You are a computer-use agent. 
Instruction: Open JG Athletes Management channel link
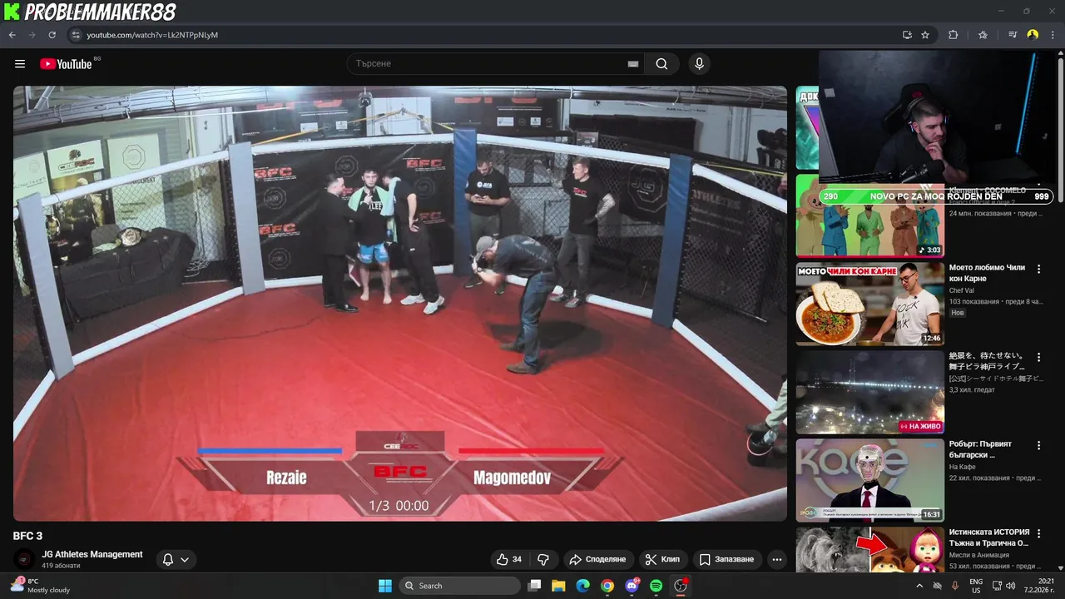[92, 554]
